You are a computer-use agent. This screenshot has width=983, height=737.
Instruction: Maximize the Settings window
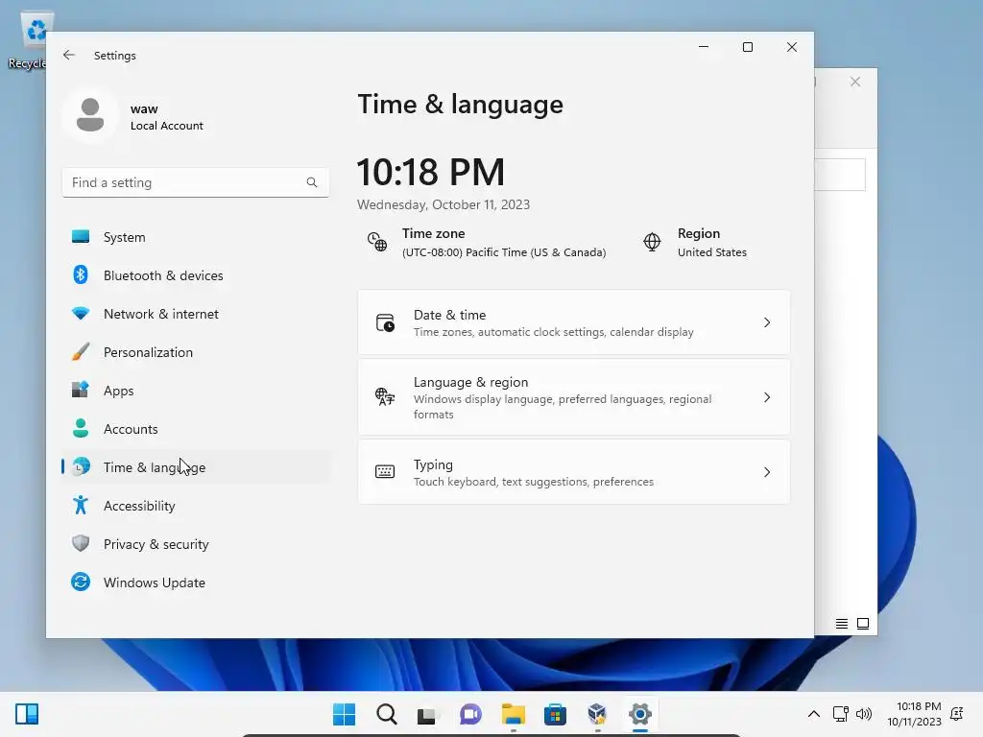(747, 47)
